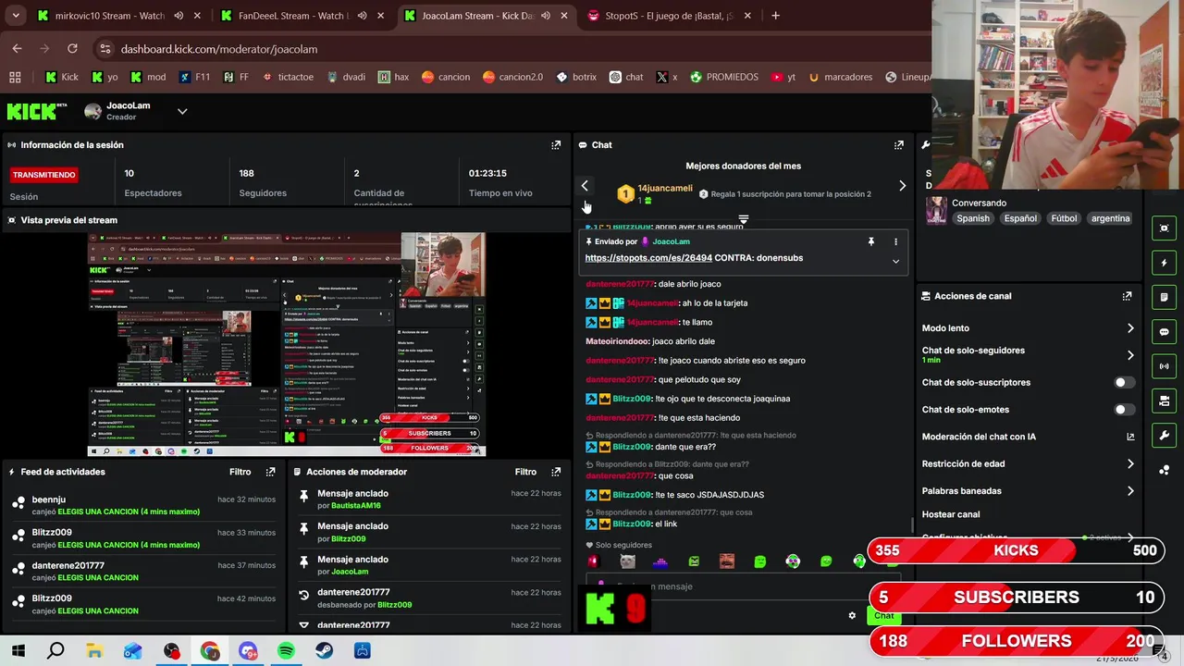
Task: Click sidebar wrench icon
Action: (x=1164, y=436)
